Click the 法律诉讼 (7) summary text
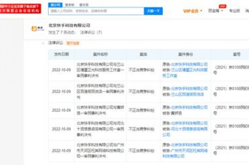 pos(91,32)
